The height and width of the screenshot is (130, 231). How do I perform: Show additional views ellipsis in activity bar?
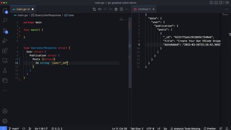(5, 91)
